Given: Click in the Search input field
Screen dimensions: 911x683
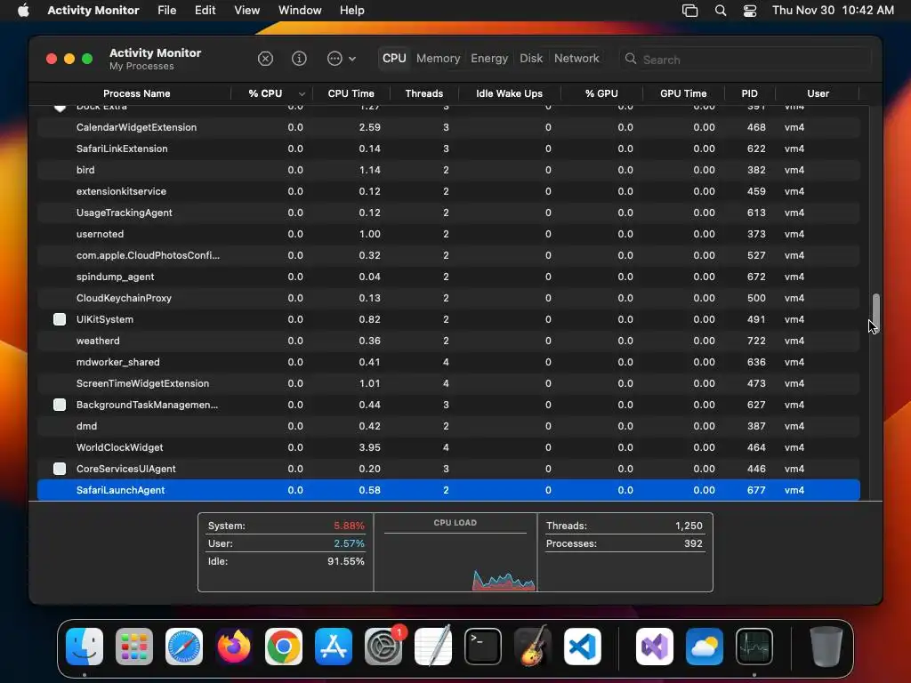Looking at the screenshot, I should [746, 60].
